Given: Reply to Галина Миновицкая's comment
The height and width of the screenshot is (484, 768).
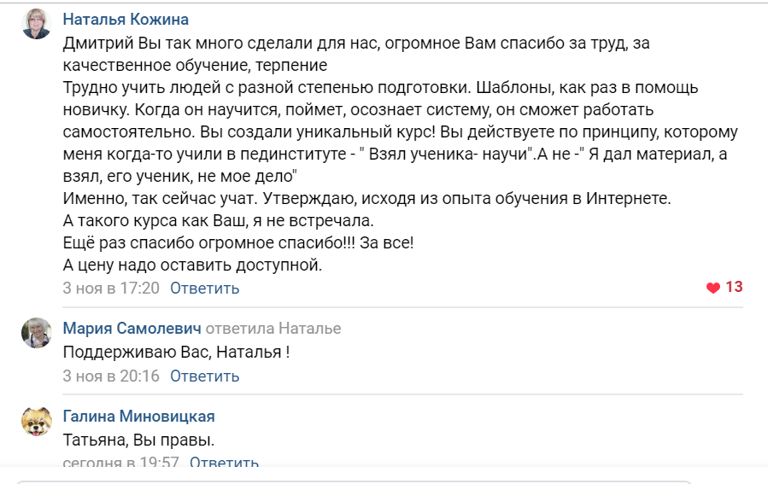Looking at the screenshot, I should click(x=224, y=464).
